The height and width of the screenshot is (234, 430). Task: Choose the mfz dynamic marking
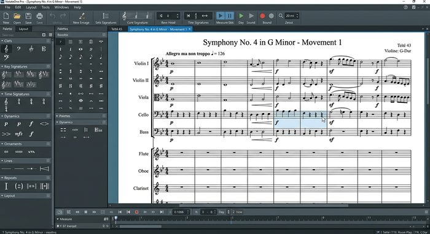18,134
